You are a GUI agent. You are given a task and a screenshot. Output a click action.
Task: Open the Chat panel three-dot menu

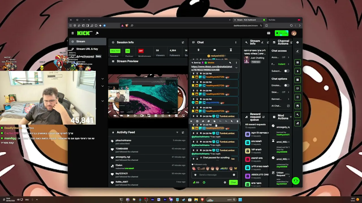click(x=236, y=42)
